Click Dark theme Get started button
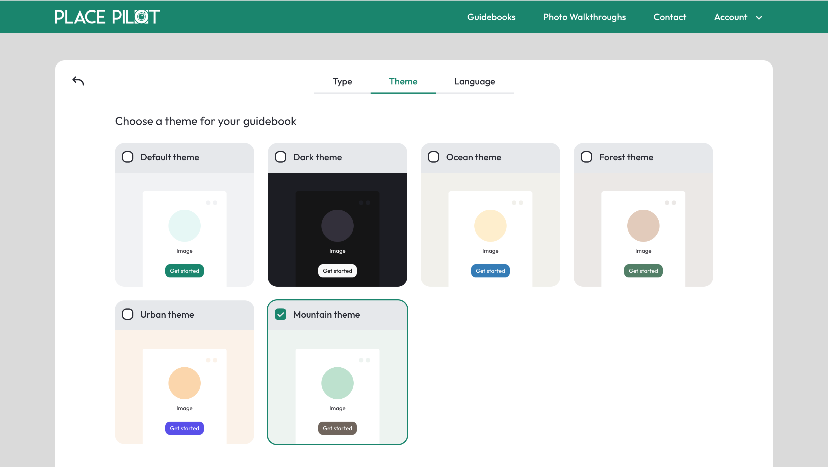This screenshot has height=467, width=828. click(337, 271)
